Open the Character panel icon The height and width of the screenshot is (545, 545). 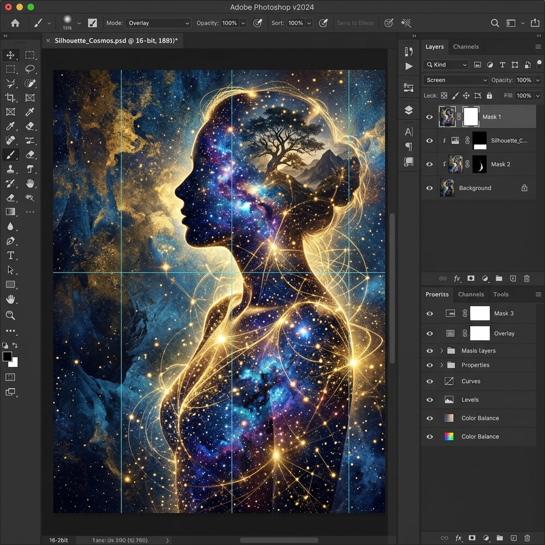[409, 132]
